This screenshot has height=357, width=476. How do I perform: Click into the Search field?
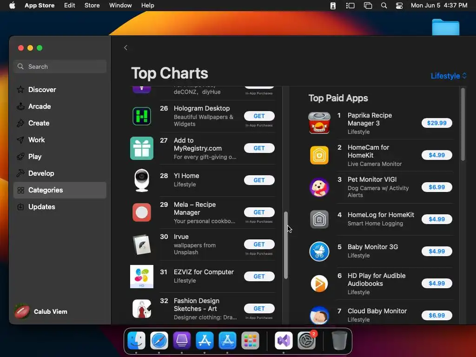tap(60, 66)
